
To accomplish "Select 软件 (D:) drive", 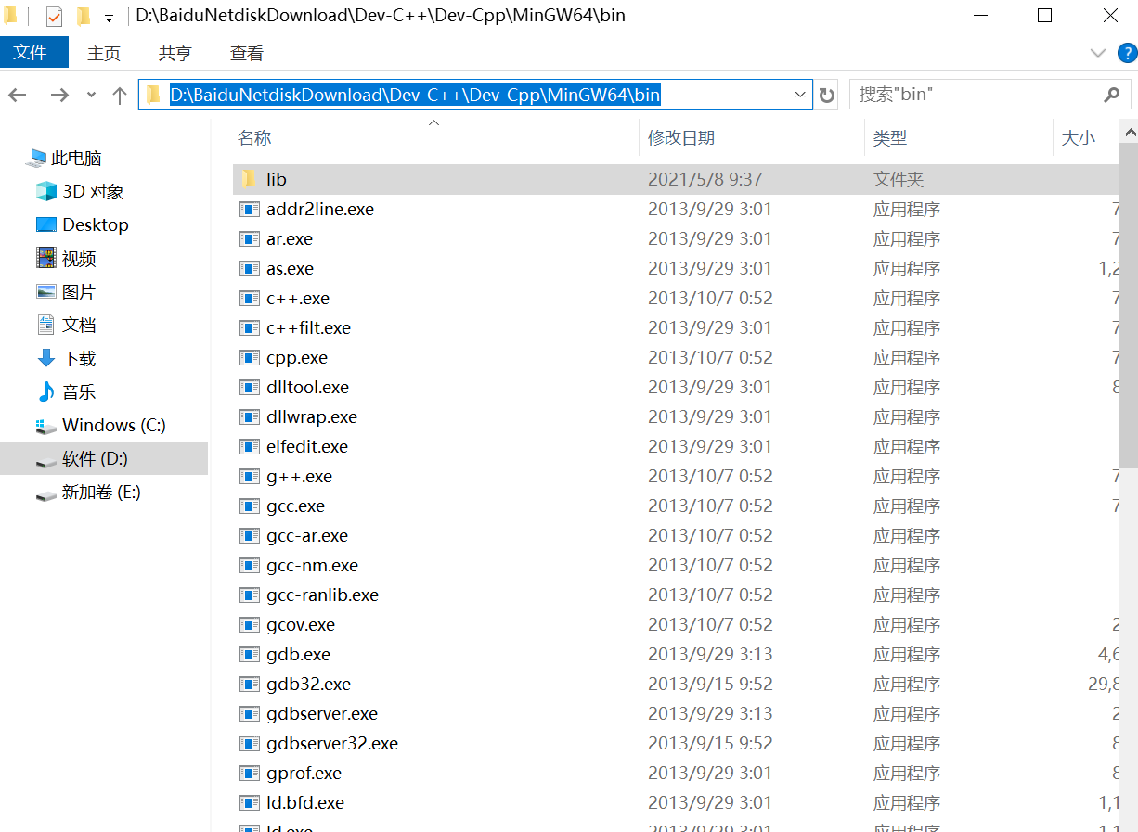I will [x=104, y=458].
